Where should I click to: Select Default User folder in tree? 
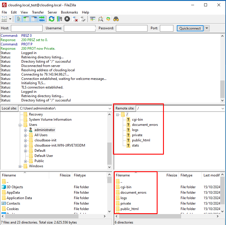click(x=44, y=156)
